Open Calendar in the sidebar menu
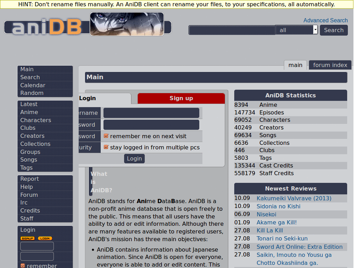Viewport: 358px width, 268px height. tap(45, 85)
